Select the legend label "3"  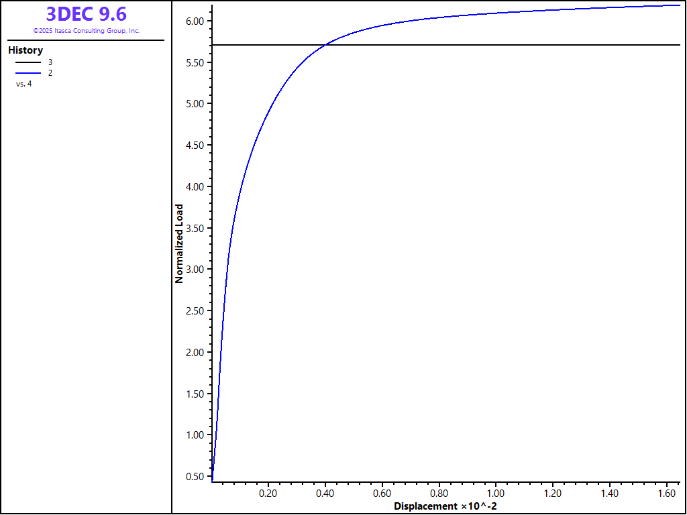point(50,62)
